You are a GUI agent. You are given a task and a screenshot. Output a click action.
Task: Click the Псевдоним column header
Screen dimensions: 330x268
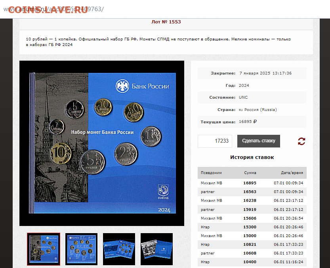click(211, 173)
